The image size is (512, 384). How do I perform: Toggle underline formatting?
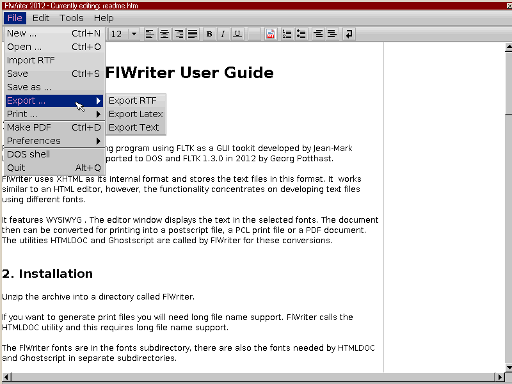pos(237,34)
